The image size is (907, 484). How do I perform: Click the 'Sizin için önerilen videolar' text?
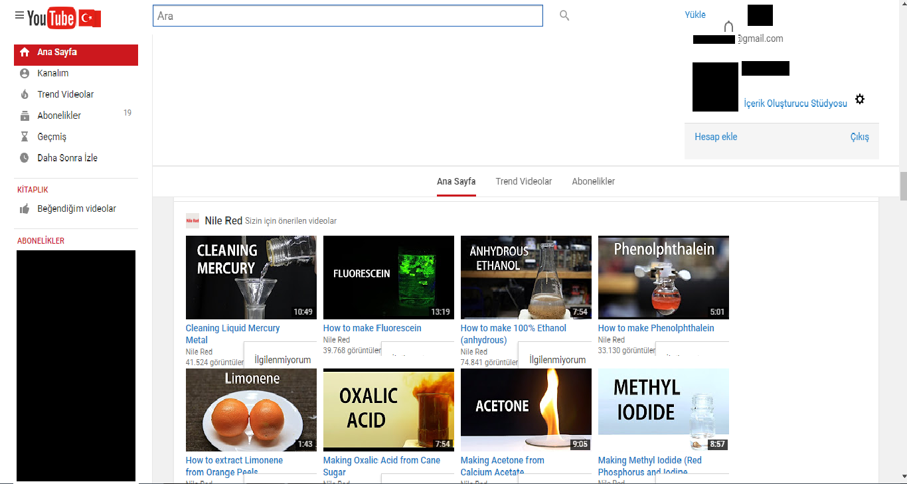coord(291,221)
